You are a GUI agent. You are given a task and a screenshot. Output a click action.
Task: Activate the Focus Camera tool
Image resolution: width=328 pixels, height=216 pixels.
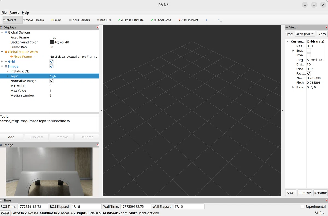pyautogui.click(x=79, y=20)
